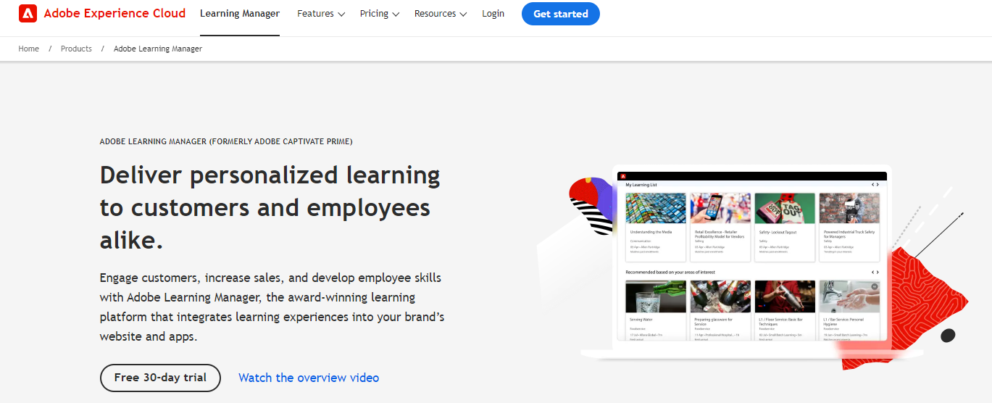
Task: Open the Adobe Experience Cloud home link
Action: [114, 13]
